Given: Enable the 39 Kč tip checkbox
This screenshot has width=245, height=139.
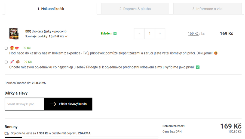Looking at the screenshot, I should click(6, 48).
